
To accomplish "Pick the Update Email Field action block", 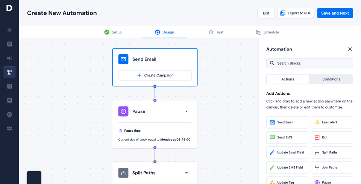I will (x=287, y=152).
